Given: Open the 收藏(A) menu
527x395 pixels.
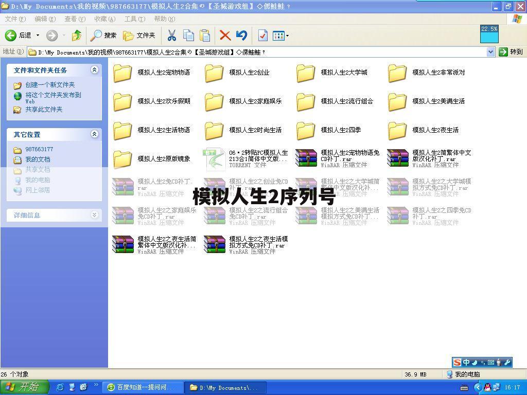Looking at the screenshot, I should (105, 19).
